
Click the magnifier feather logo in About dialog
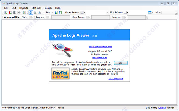62,50
